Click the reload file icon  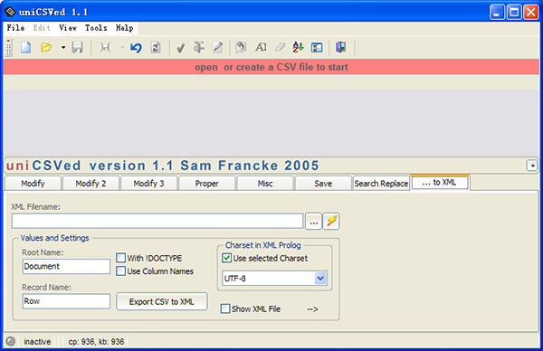point(156,47)
